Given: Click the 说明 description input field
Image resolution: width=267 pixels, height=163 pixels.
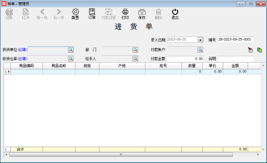Looking at the screenshot, I should tap(236, 59).
